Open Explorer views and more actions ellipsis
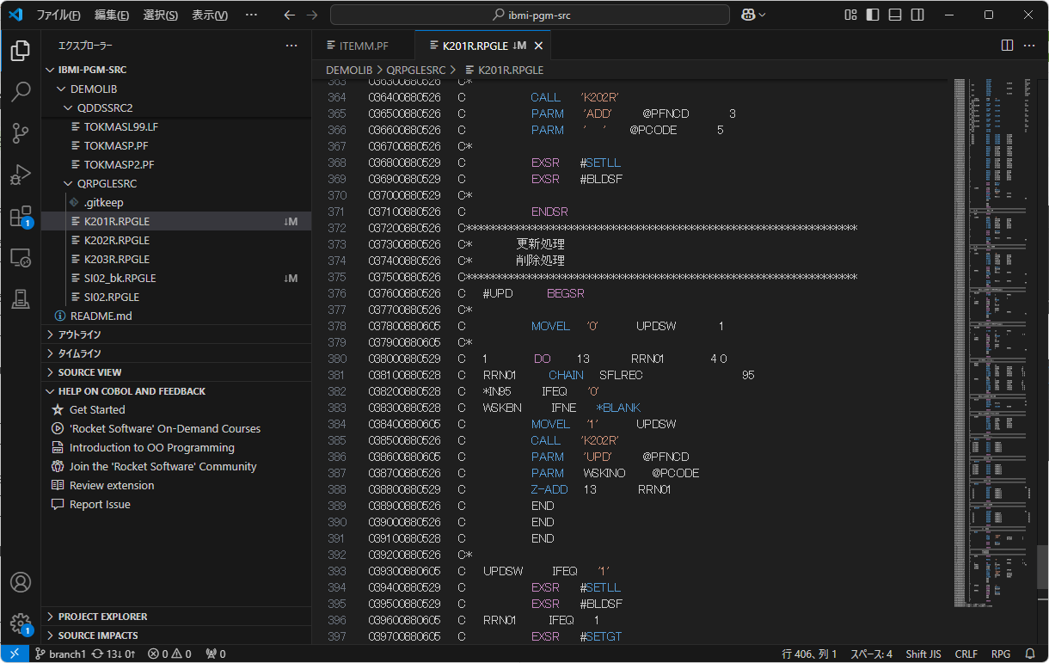This screenshot has height=663, width=1049. coord(291,46)
